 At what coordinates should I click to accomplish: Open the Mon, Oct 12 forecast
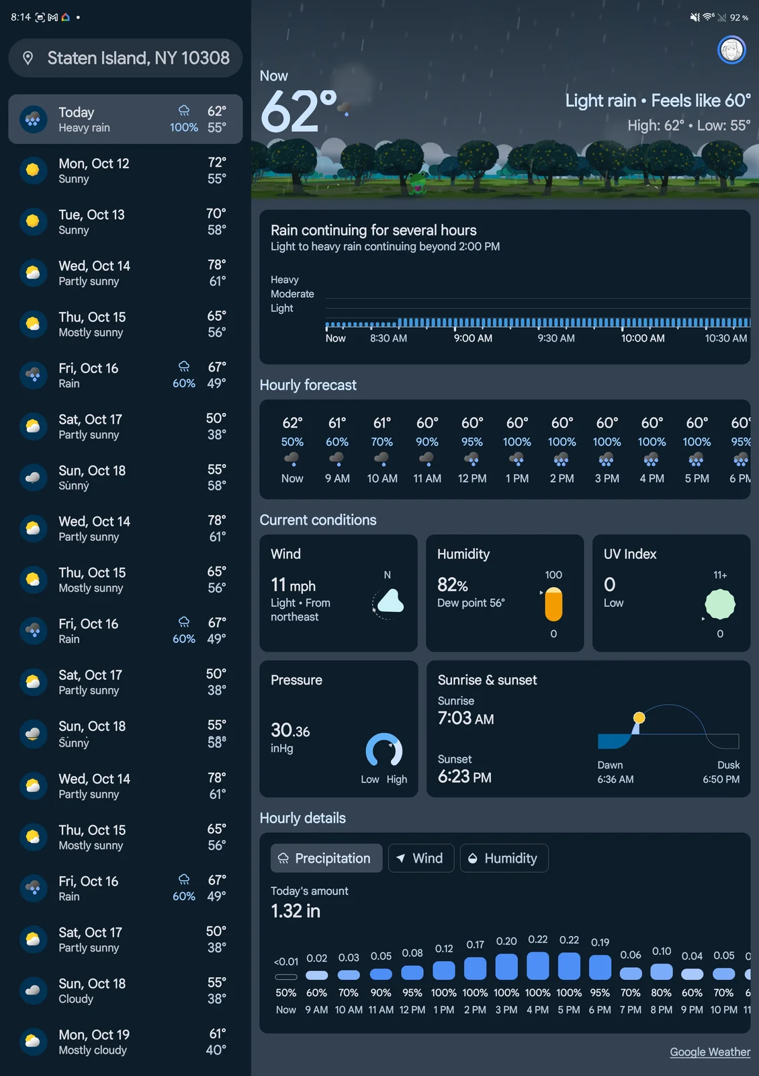126,170
